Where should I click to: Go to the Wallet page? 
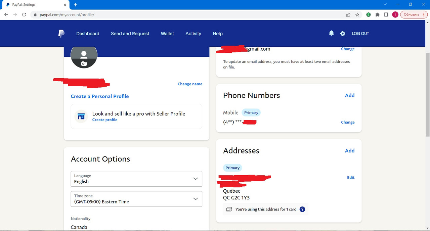(167, 34)
